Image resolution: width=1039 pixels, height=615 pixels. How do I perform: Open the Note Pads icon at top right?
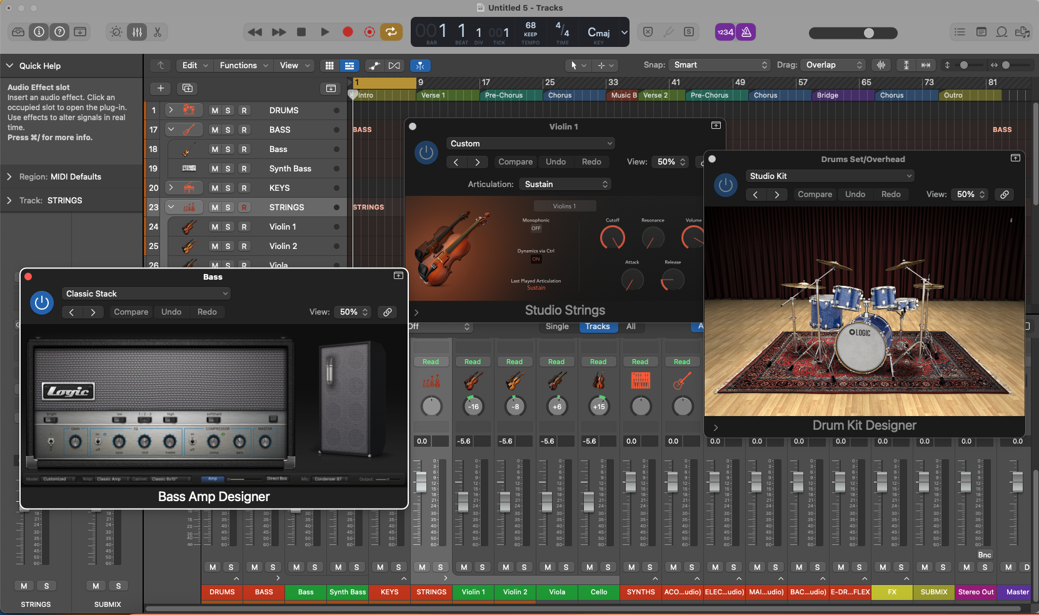(981, 32)
